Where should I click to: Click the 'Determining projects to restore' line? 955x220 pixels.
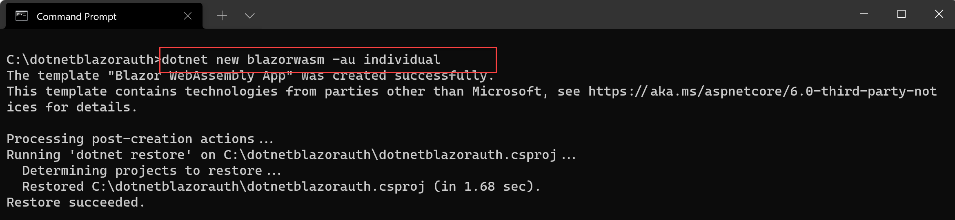click(x=151, y=171)
